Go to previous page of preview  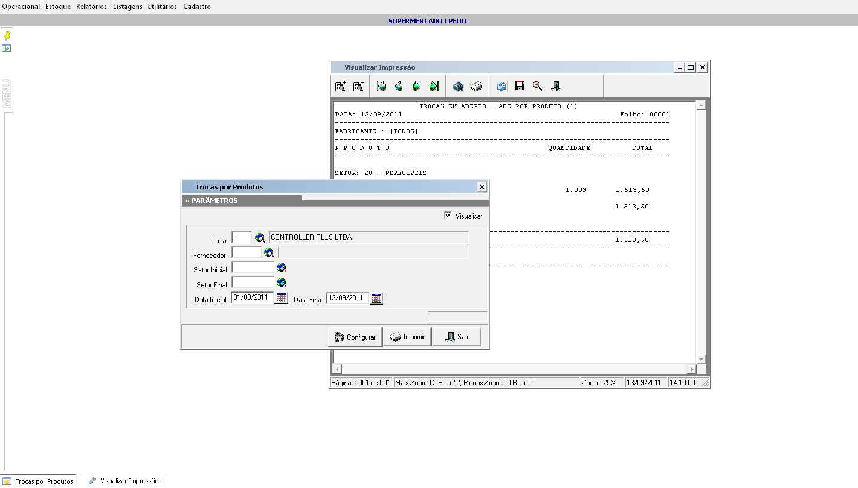[x=399, y=87]
